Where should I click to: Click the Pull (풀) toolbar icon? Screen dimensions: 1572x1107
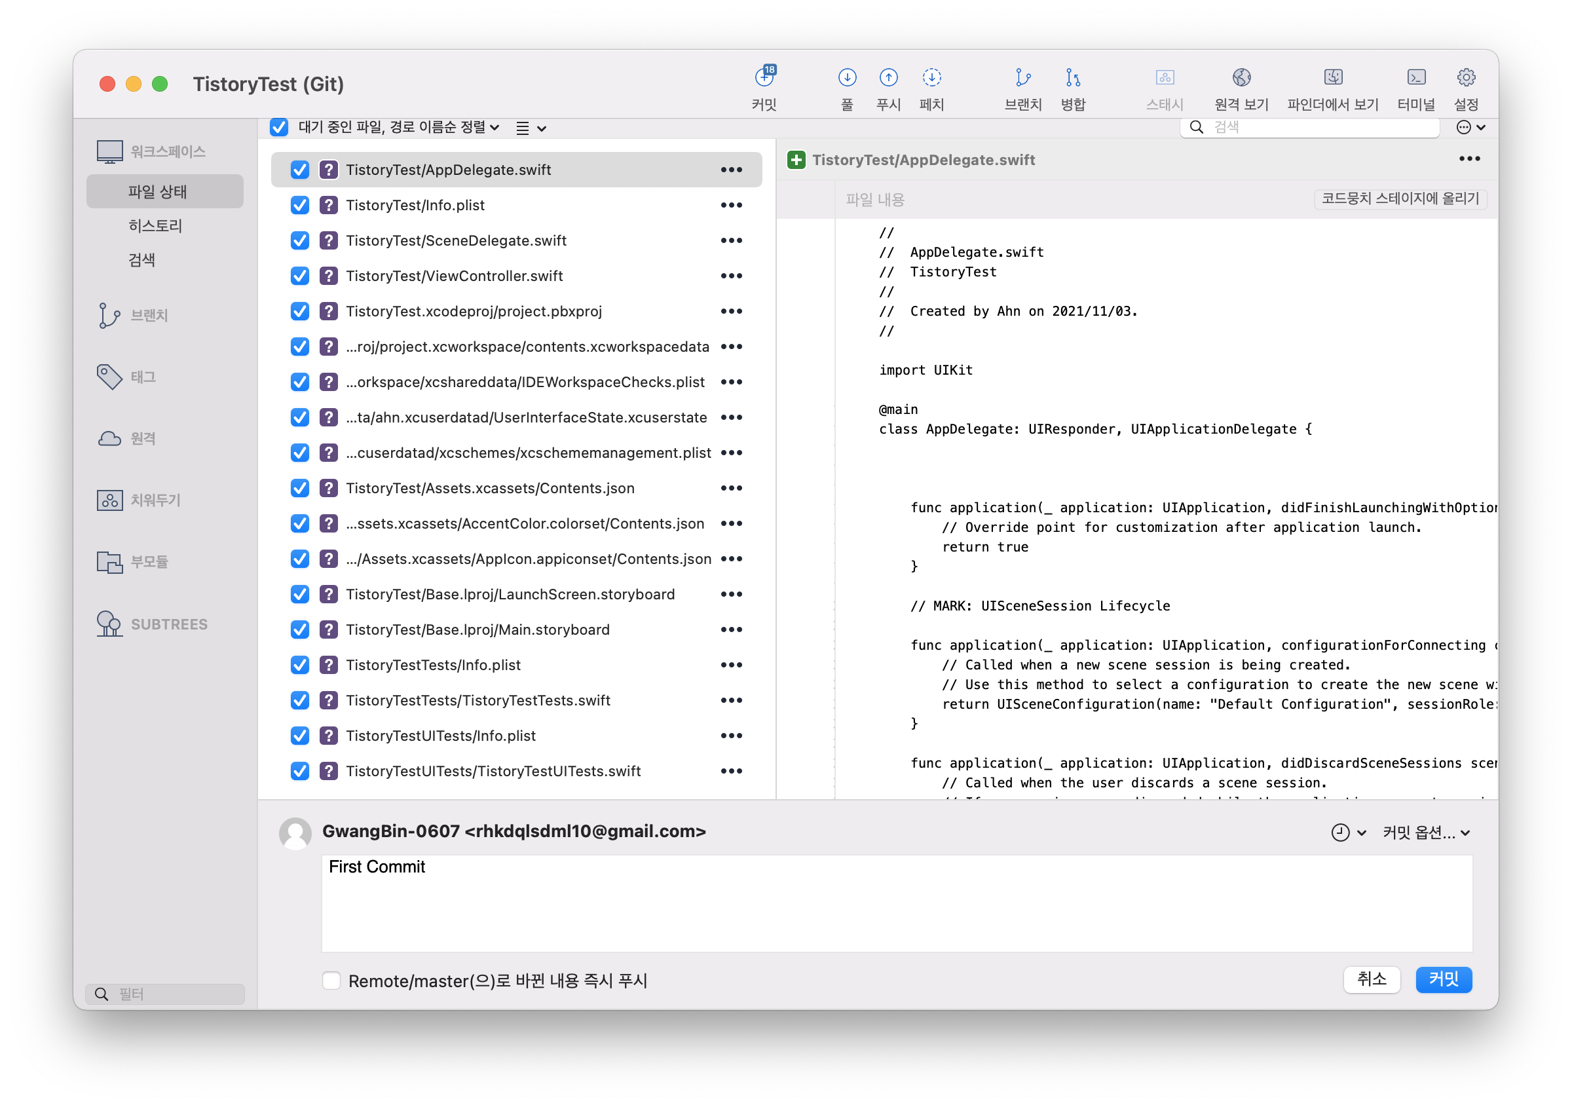847,78
